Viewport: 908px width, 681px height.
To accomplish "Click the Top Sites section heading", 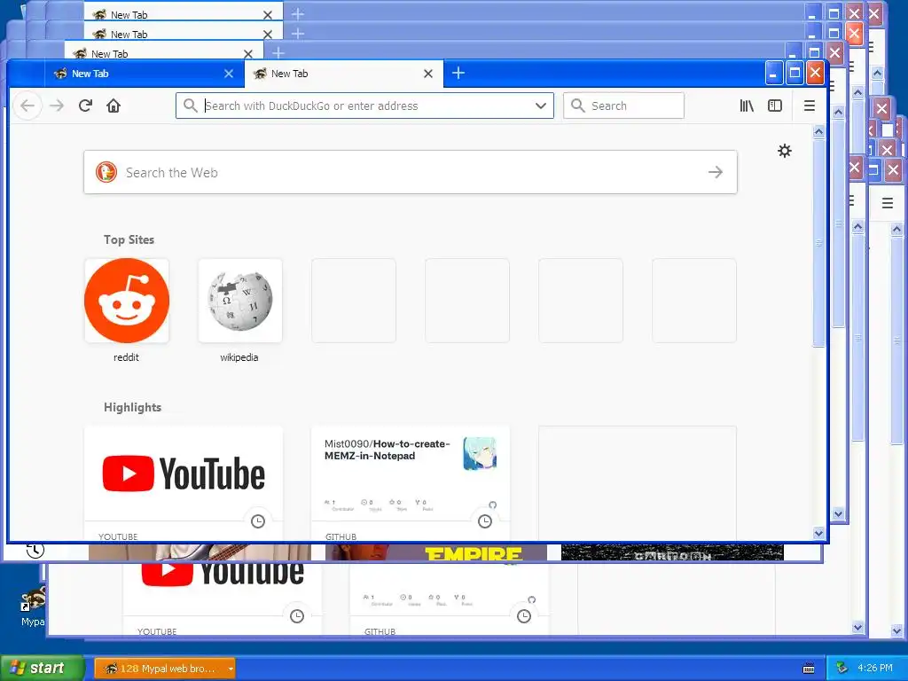I will [129, 239].
